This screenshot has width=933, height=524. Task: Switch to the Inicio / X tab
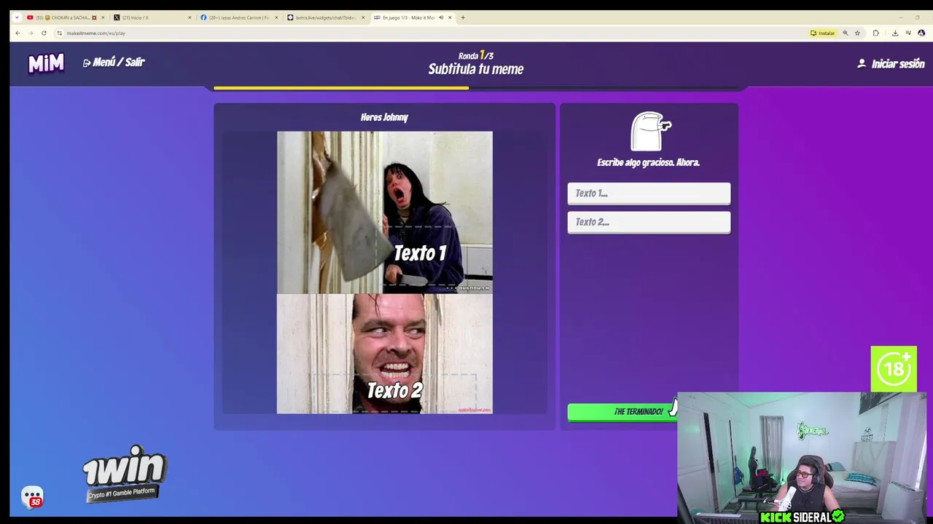(x=152, y=17)
